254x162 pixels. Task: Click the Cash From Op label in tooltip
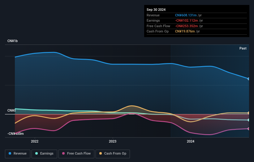pos(157,32)
